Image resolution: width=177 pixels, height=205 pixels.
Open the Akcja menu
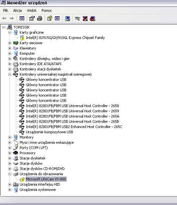[x=18, y=10]
